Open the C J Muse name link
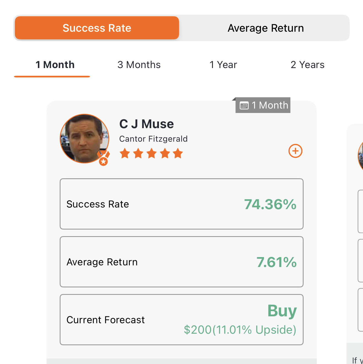This screenshot has height=364, width=363. [x=147, y=124]
